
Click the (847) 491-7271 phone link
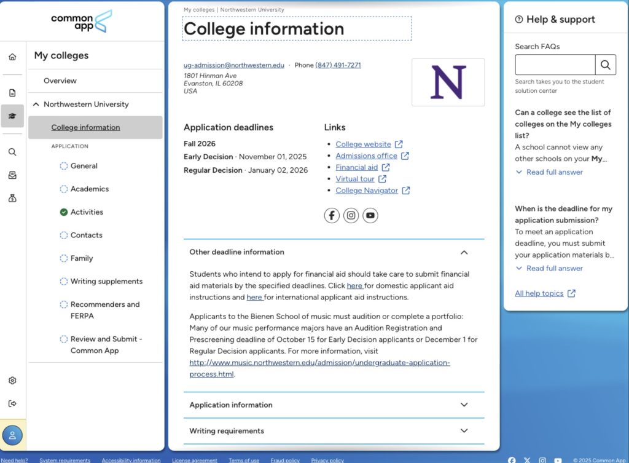[338, 65]
